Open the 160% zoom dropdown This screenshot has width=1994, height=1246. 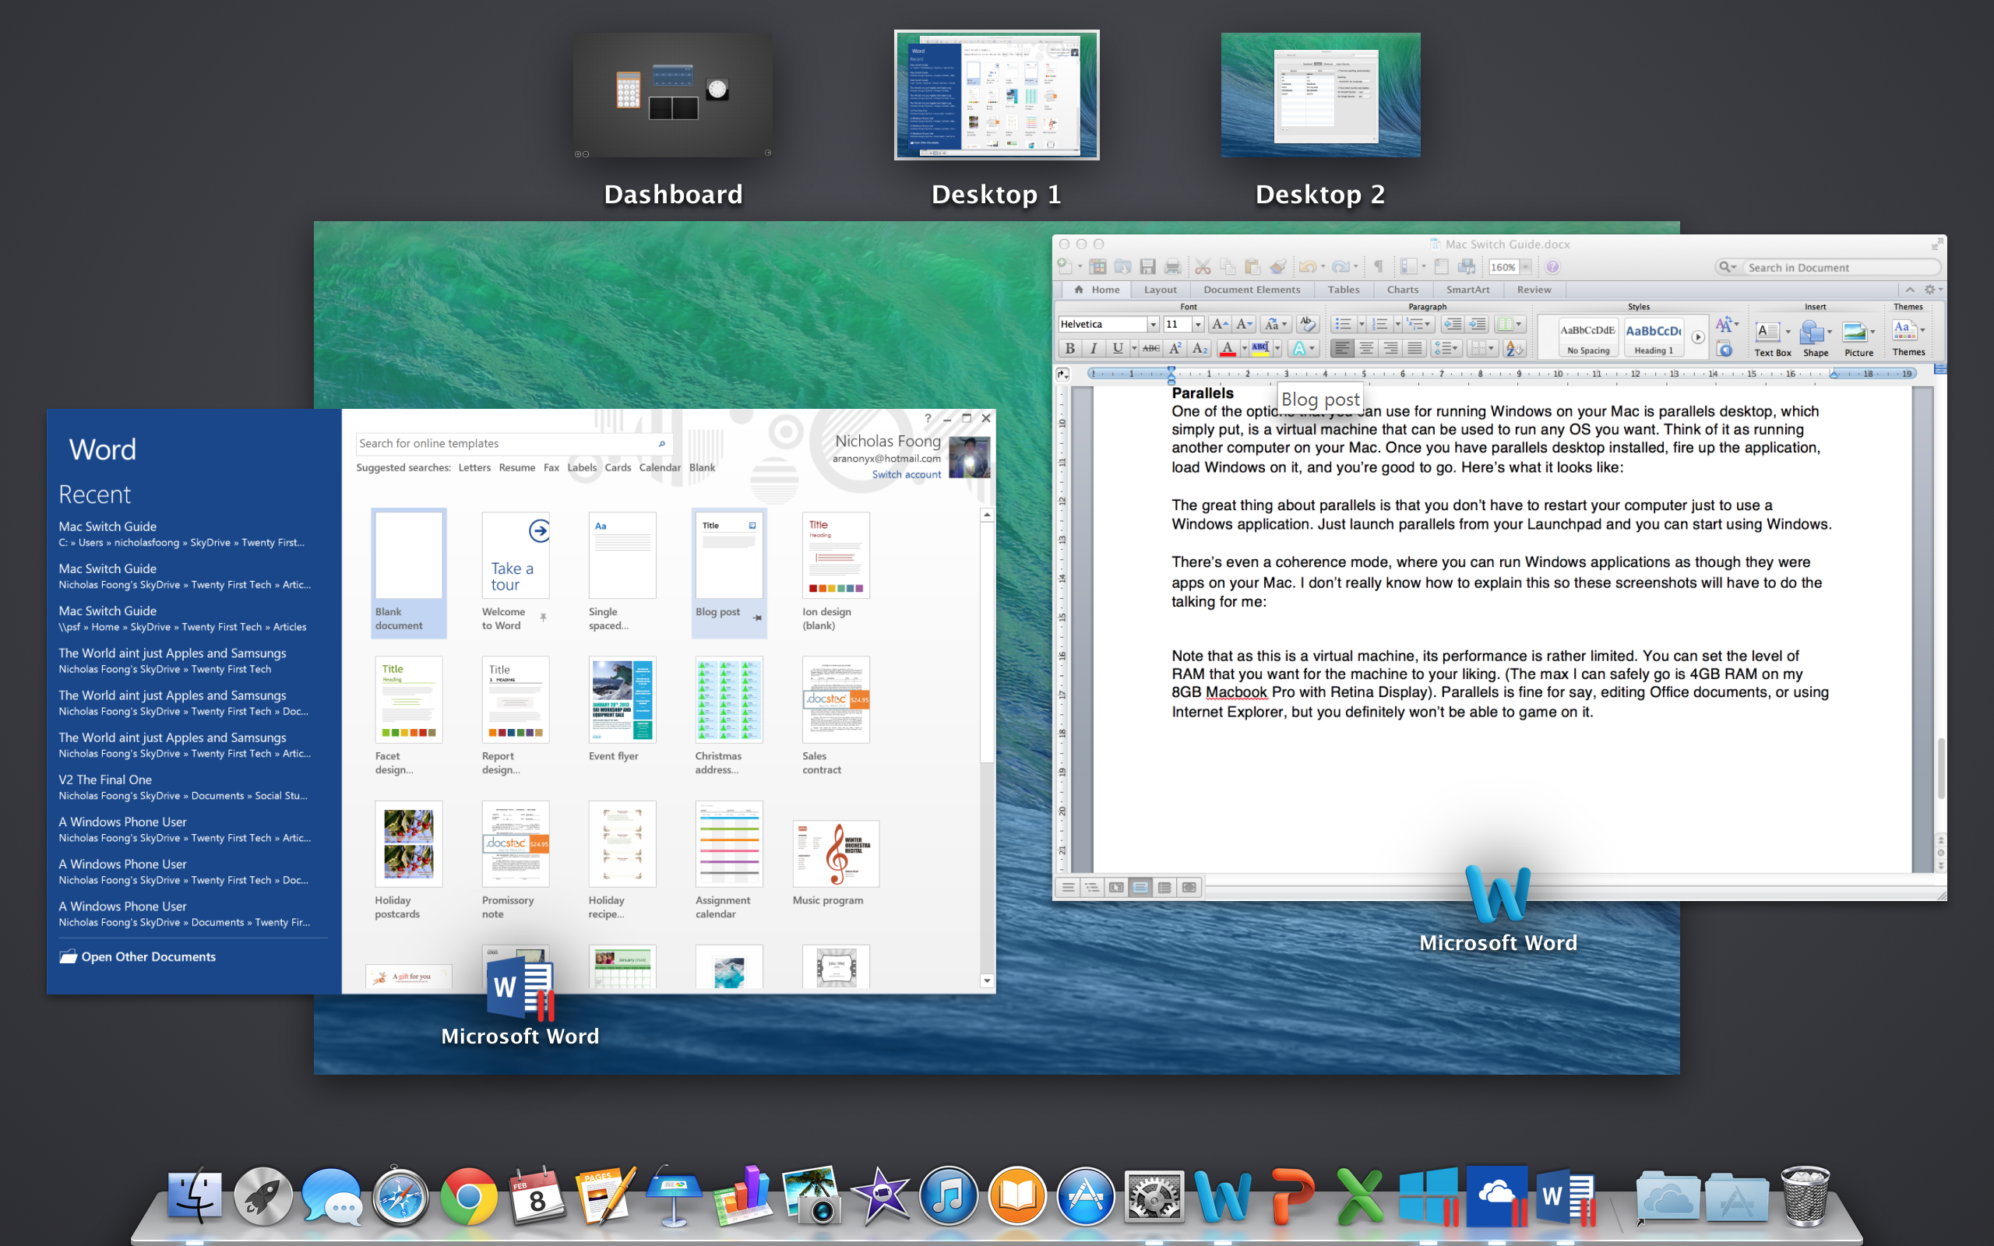(x=1525, y=267)
